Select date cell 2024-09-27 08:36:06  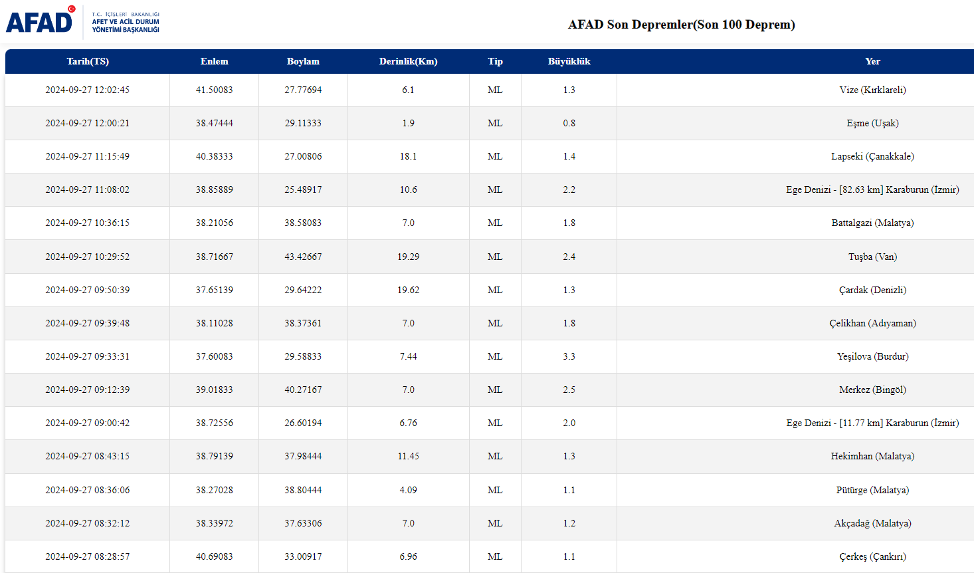click(88, 490)
